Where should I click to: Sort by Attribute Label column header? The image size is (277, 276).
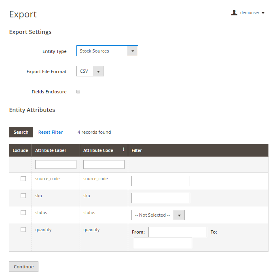[51, 150]
